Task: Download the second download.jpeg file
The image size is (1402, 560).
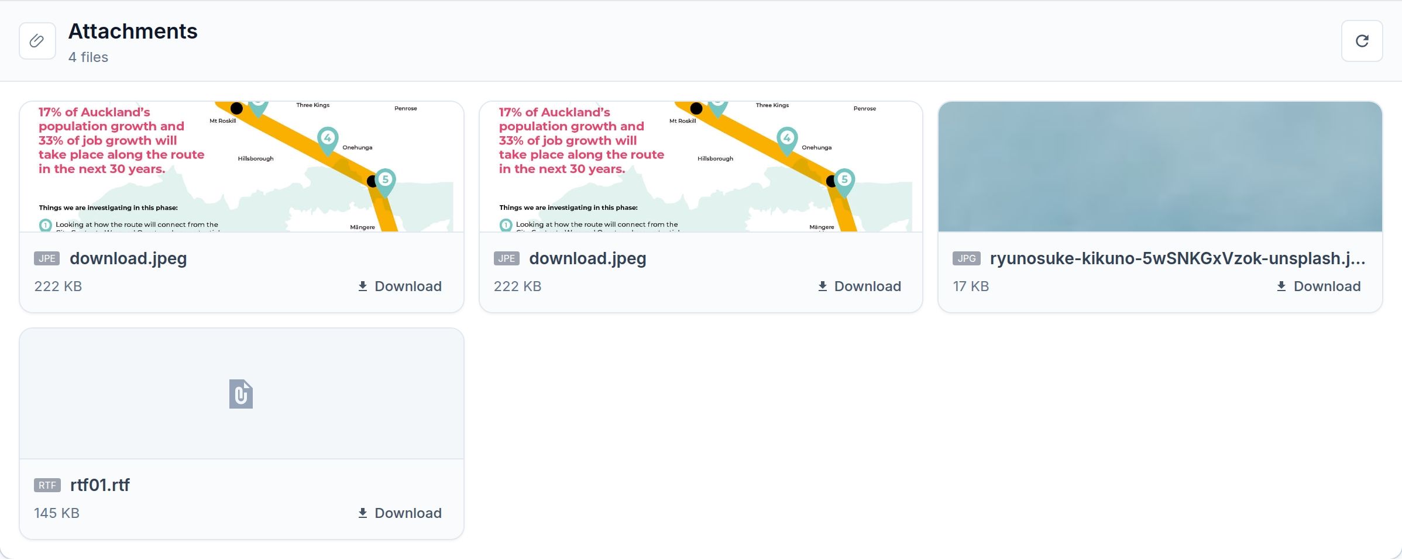Action: point(859,286)
